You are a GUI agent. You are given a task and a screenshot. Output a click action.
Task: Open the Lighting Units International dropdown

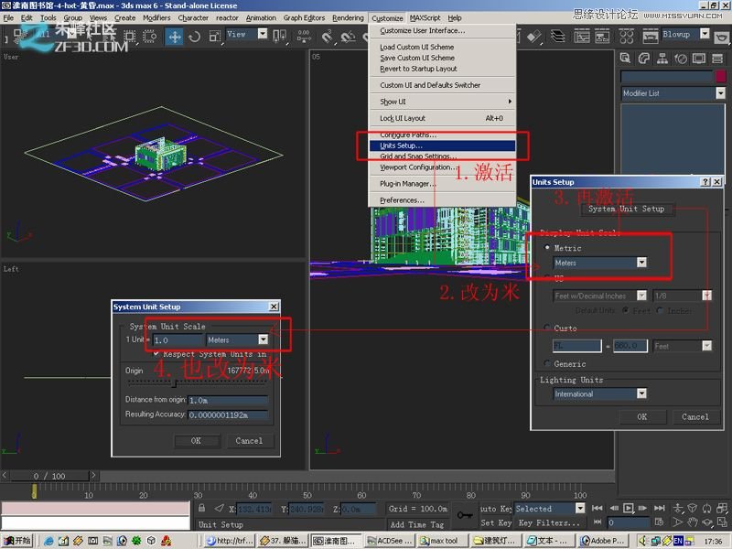[x=640, y=393]
